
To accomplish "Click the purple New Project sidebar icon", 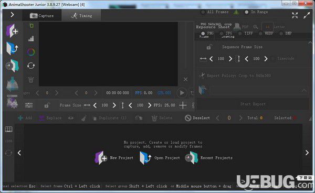I will click(x=12, y=31).
